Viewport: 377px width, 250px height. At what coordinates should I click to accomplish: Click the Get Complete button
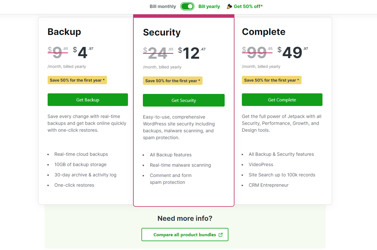282,100
